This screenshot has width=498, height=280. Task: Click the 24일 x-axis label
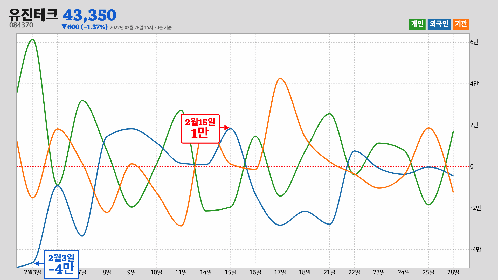404,272
